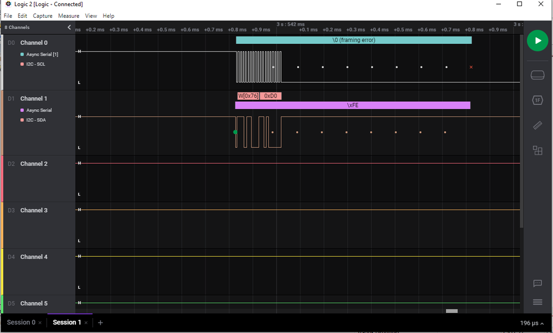The width and height of the screenshot is (553, 333).
Task: Click the D0 channel index label
Action: [11, 43]
